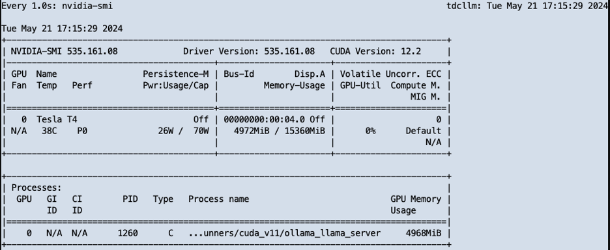The width and height of the screenshot is (610, 250).
Task: Click the GPU Memory Usage column header
Action: click(416, 205)
